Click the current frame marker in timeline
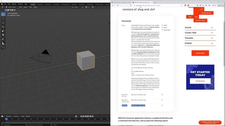This screenshot has height=126, width=225. [x=6, y=119]
